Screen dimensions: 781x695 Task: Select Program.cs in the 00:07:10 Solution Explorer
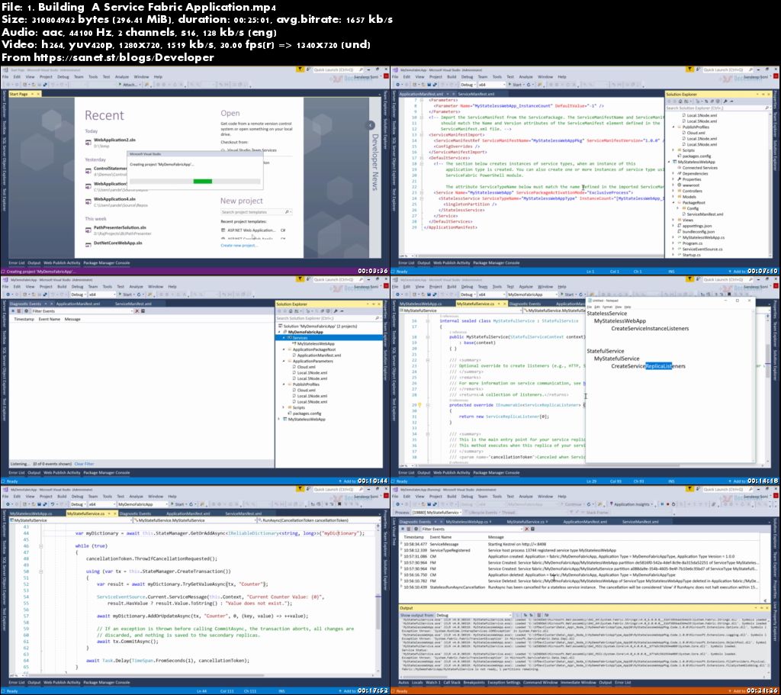[693, 243]
